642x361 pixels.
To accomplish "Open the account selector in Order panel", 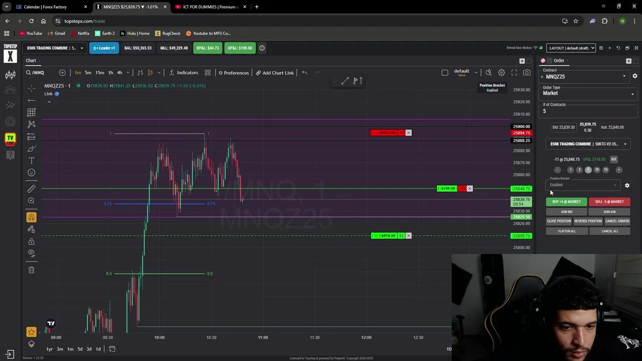I will (588, 144).
